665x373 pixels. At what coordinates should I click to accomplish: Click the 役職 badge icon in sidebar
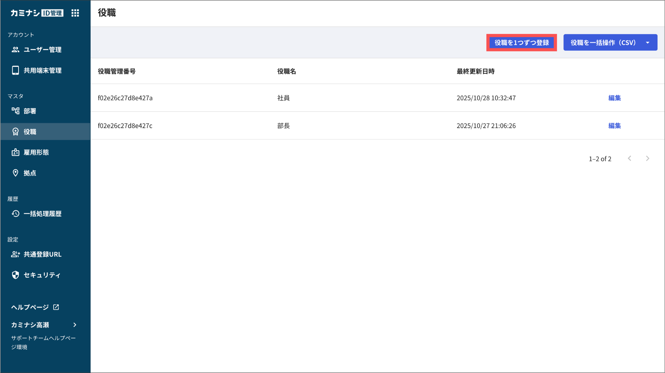coord(15,132)
